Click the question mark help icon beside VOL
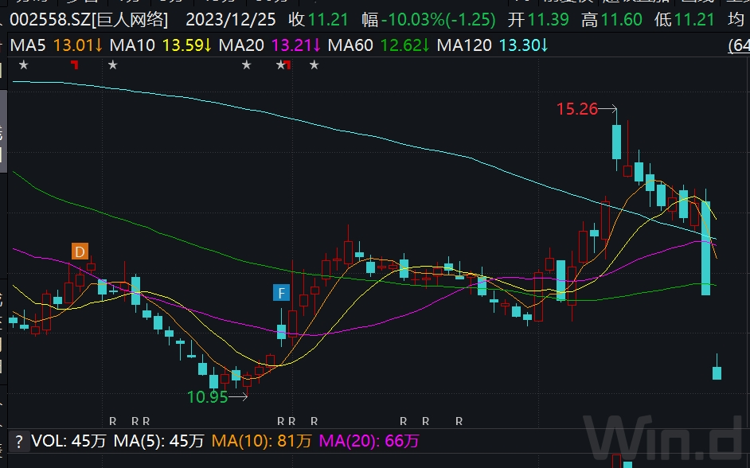 pos(18,441)
